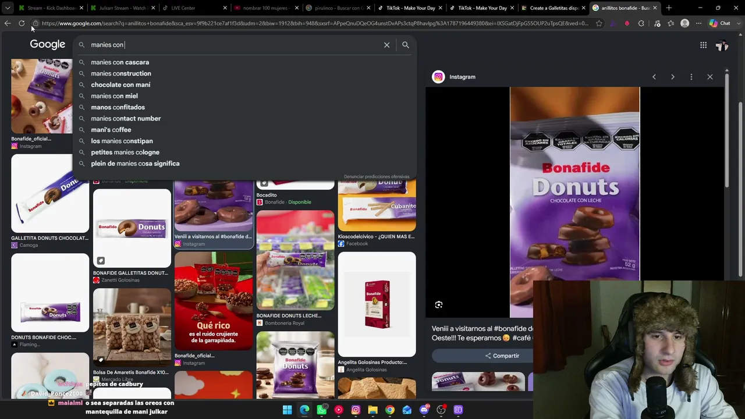
Task: Bookmark this page with the star
Action: [599, 23]
